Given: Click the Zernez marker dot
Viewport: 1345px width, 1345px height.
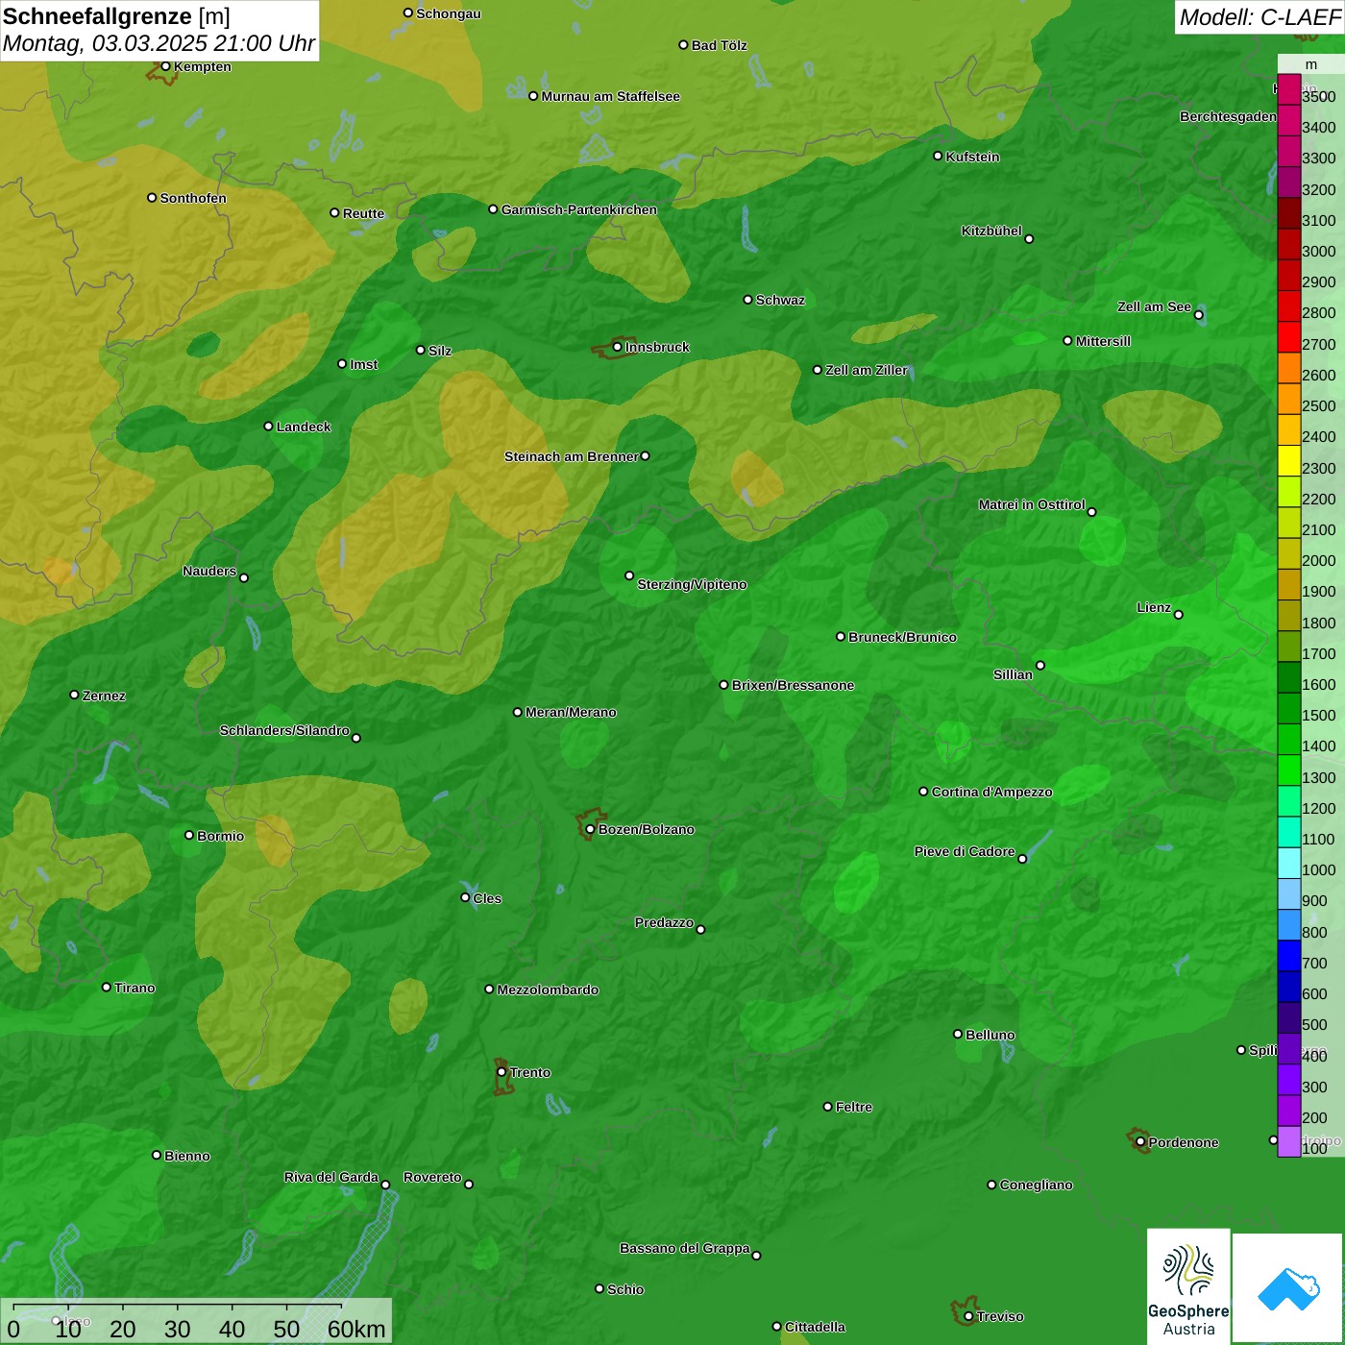Looking at the screenshot, I should click(x=74, y=695).
